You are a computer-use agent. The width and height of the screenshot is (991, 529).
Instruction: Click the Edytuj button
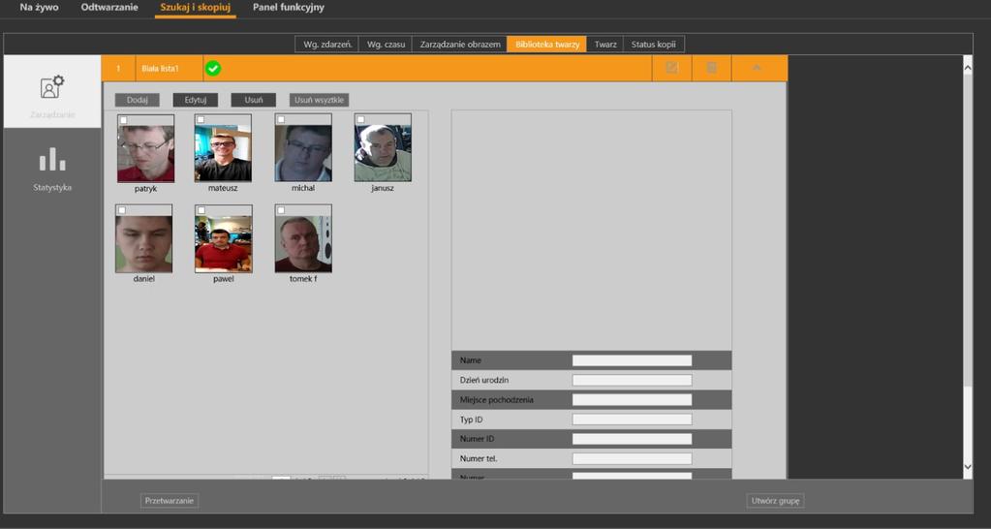pyautogui.click(x=196, y=100)
